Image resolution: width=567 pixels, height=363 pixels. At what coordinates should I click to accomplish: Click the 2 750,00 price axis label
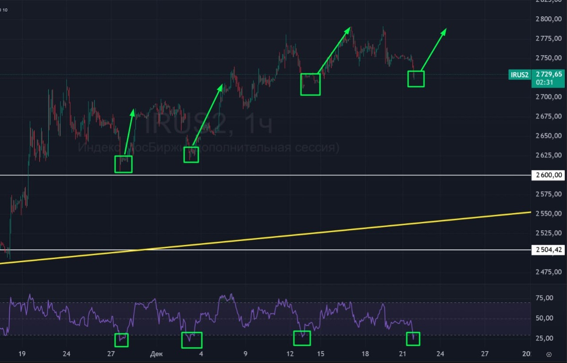pyautogui.click(x=549, y=58)
